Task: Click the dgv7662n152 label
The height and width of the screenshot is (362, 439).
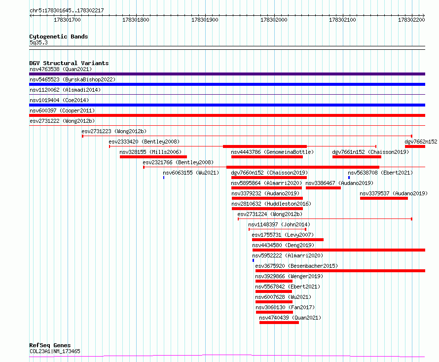Action: pyautogui.click(x=421, y=142)
